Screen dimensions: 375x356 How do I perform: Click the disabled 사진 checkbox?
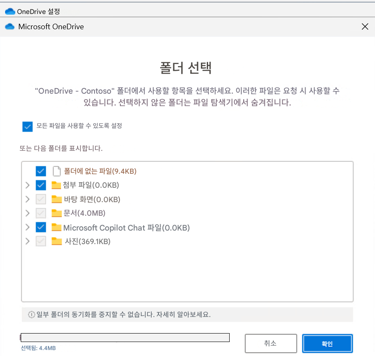[41, 241]
